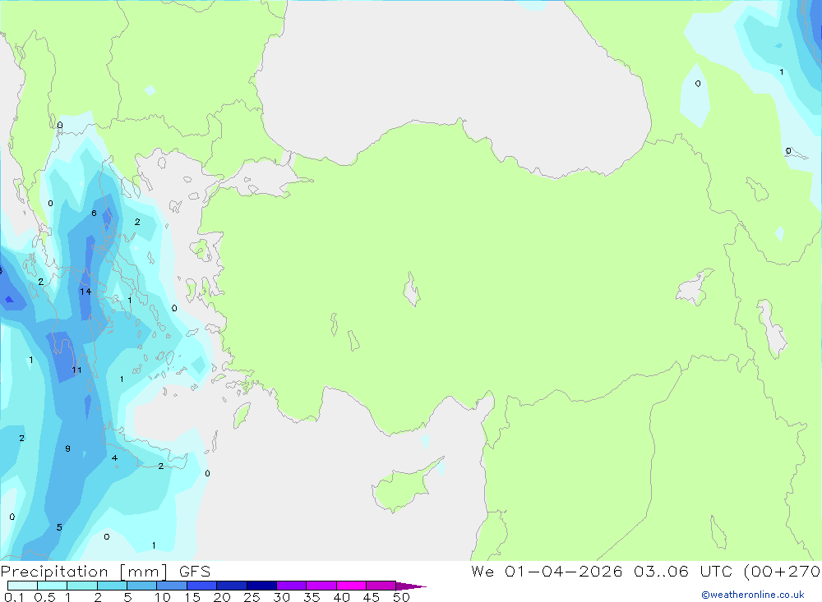This screenshot has width=822, height=602.
Task: Select the 20–25 mm dark blue swatch
Action: 231,586
